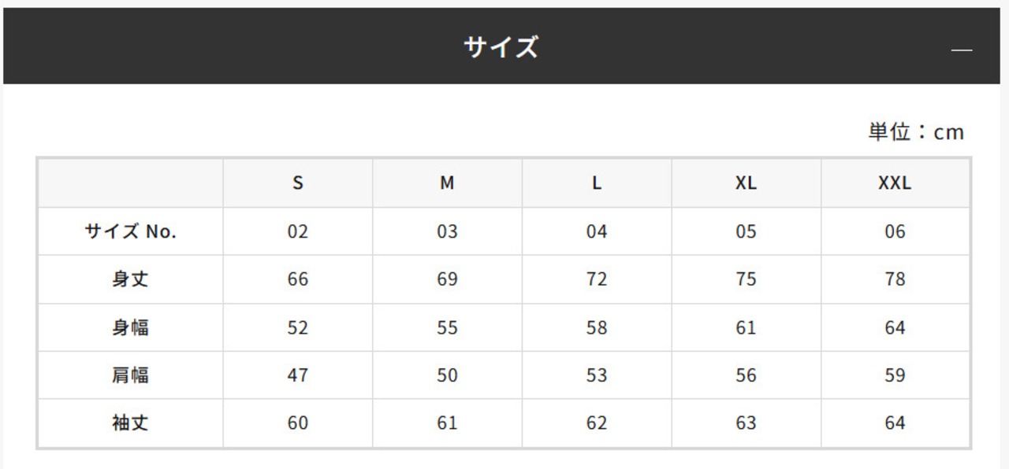Click the サイズ No. row label
The width and height of the screenshot is (1009, 469).
(x=131, y=231)
